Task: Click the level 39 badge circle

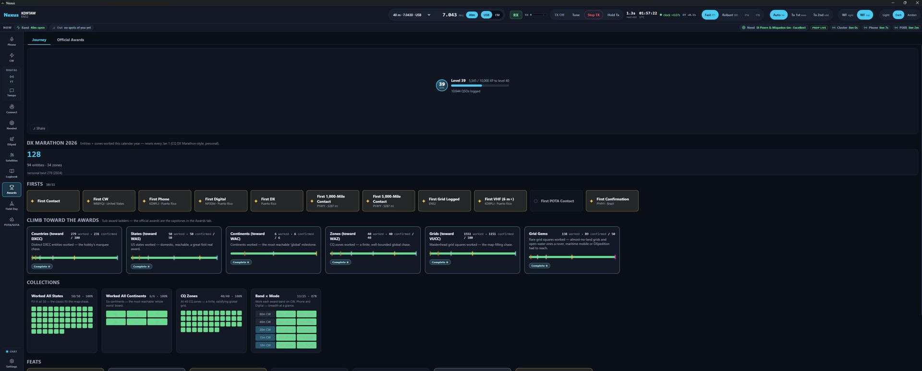Action: point(442,85)
